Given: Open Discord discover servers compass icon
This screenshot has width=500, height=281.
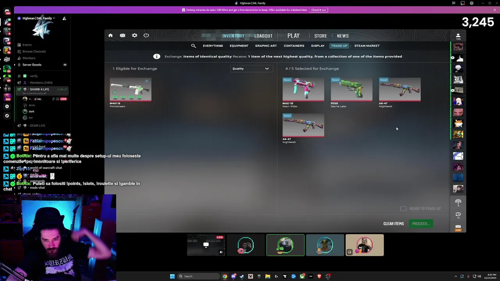Looking at the screenshot, I should (7, 116).
